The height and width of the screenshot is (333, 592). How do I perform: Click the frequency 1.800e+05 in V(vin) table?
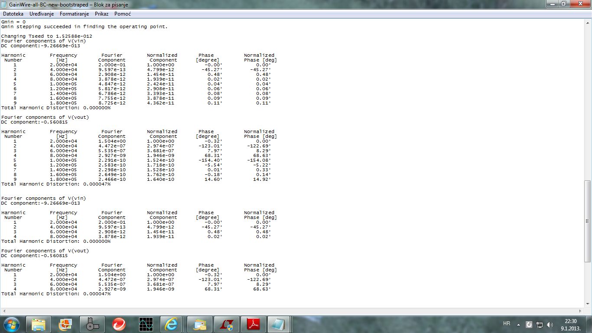coord(63,103)
